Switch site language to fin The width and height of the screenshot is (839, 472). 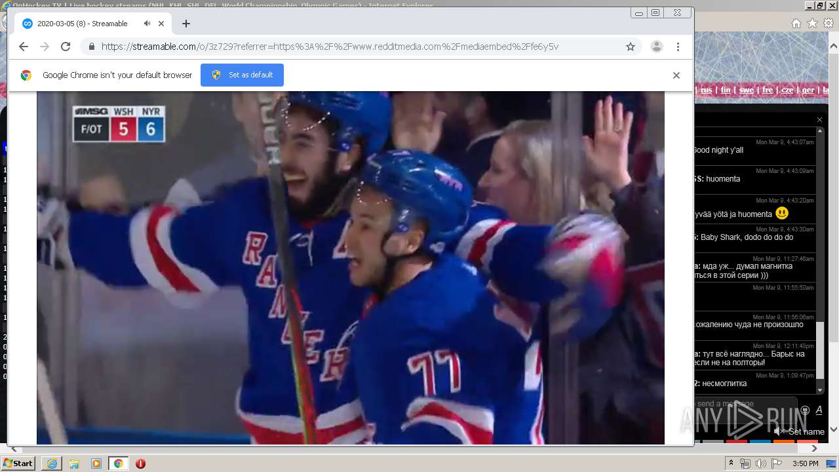(726, 90)
